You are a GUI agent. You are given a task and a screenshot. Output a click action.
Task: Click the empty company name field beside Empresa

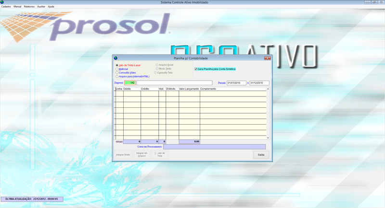tap(174, 83)
